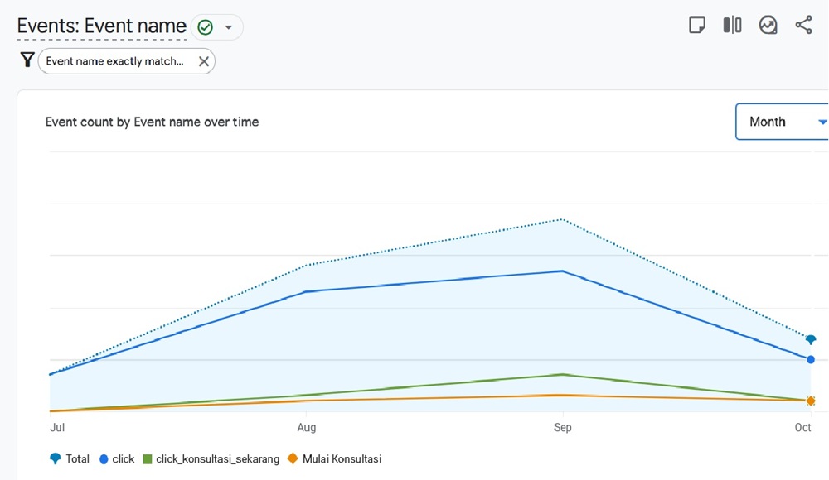Click the Edit comparisons icon
This screenshot has height=480, width=829.
point(732,25)
